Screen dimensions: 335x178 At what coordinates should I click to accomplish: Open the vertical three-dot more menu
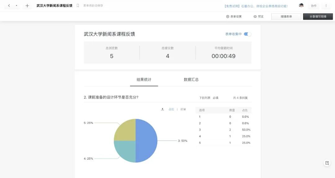(326, 6)
